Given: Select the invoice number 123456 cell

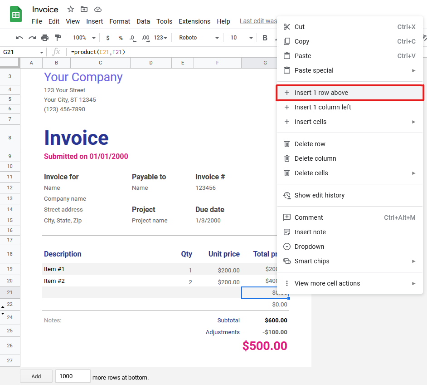Looking at the screenshot, I should [205, 188].
